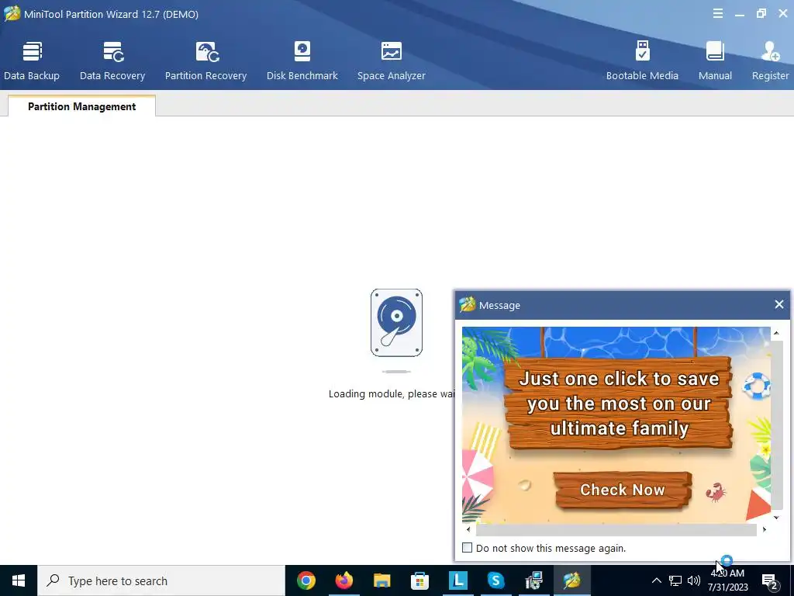The image size is (794, 596).
Task: Enable Do not show this message again
Action: tap(468, 548)
